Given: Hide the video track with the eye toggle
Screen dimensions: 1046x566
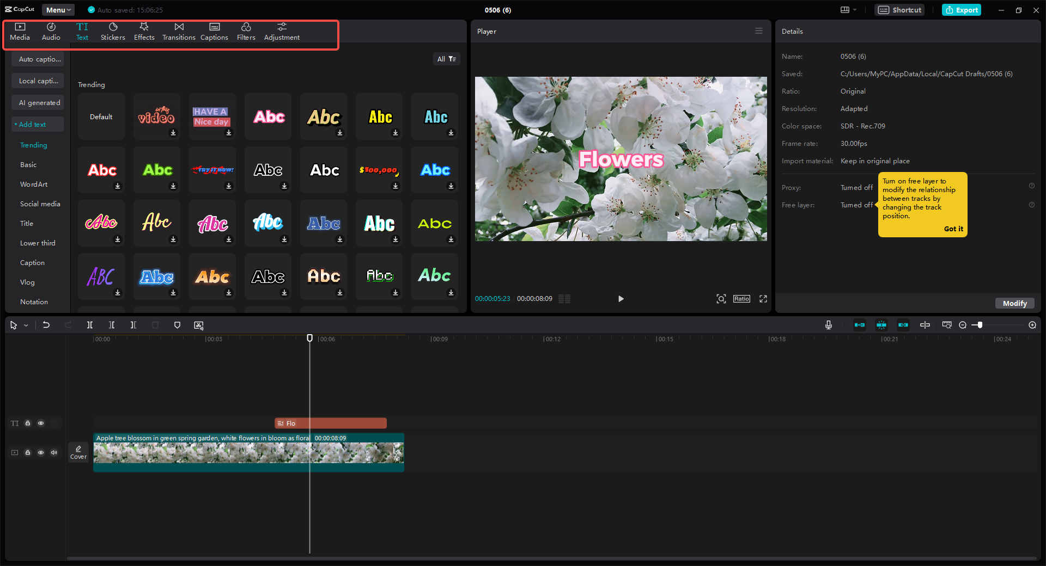Looking at the screenshot, I should [x=41, y=452].
